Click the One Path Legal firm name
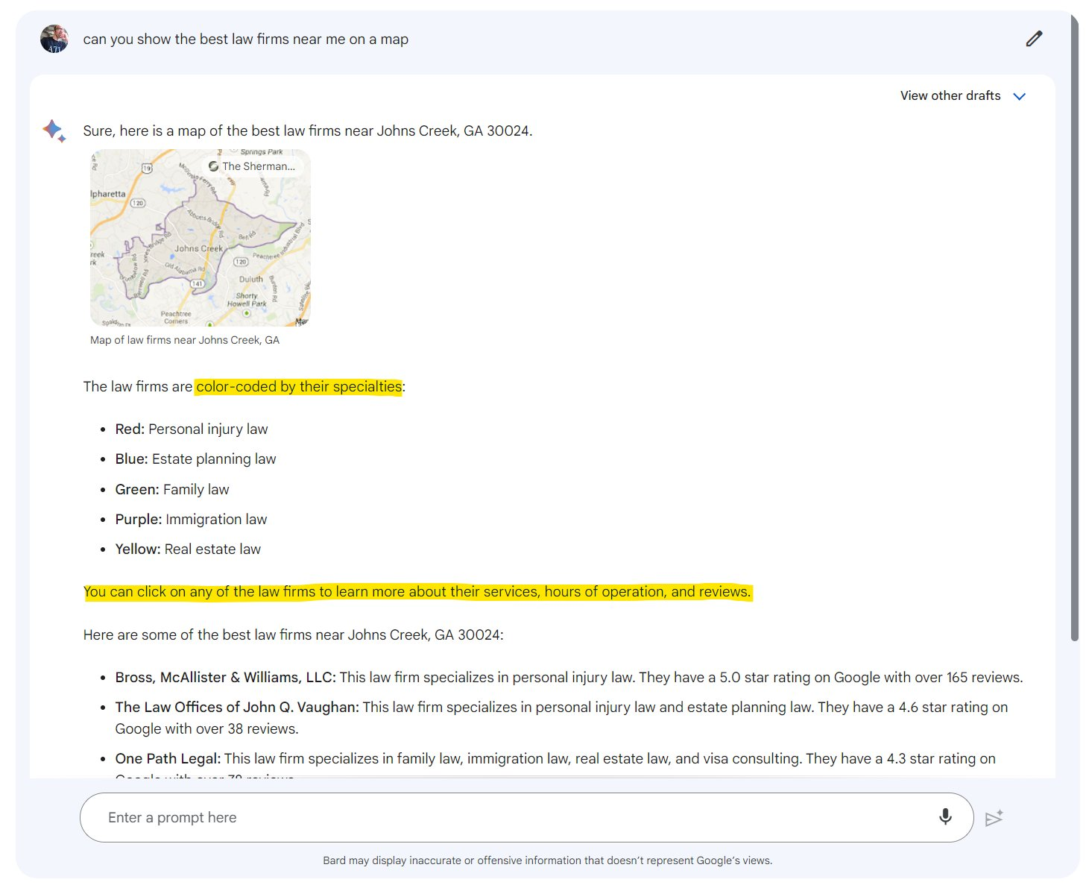 pyautogui.click(x=168, y=758)
